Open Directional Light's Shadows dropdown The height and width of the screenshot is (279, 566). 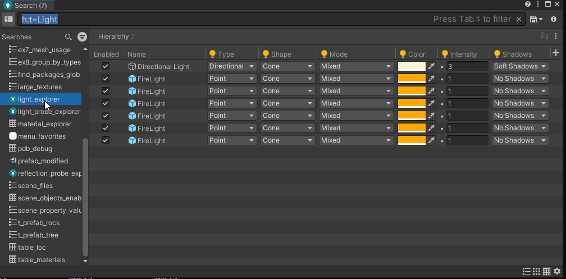519,66
